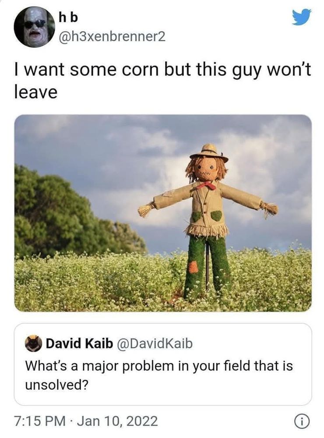The height and width of the screenshot is (438, 324).
Task: Open h b's profile avatar picture
Action: 34,27
